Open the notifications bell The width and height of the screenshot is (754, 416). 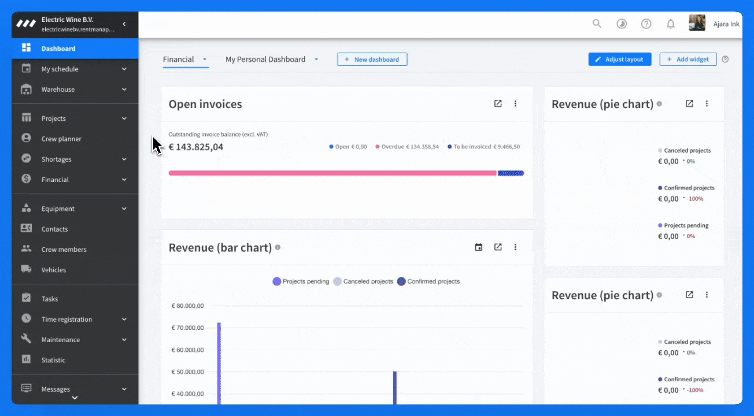[x=671, y=24]
